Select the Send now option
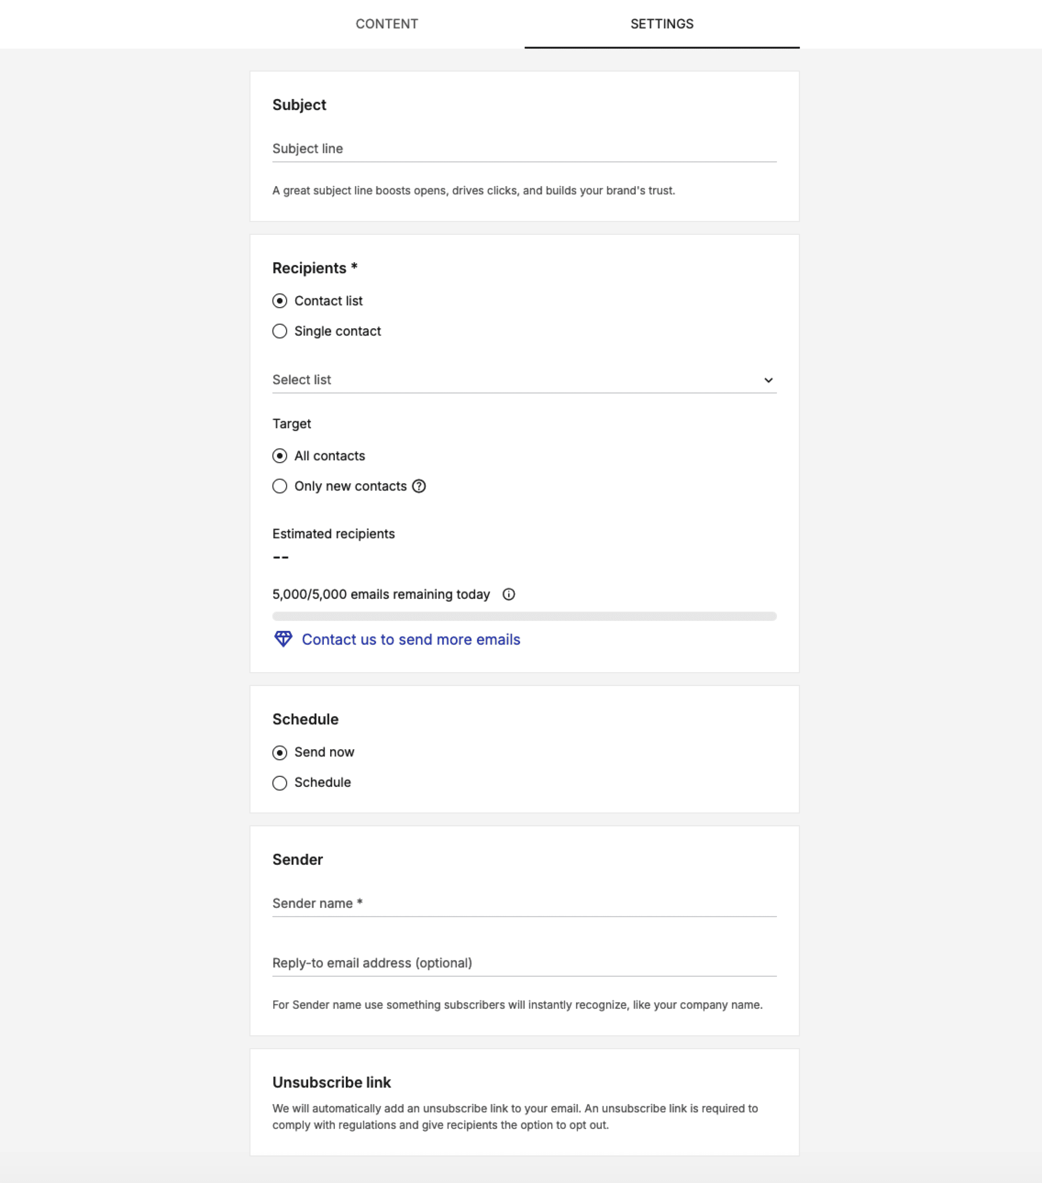 [x=280, y=752]
